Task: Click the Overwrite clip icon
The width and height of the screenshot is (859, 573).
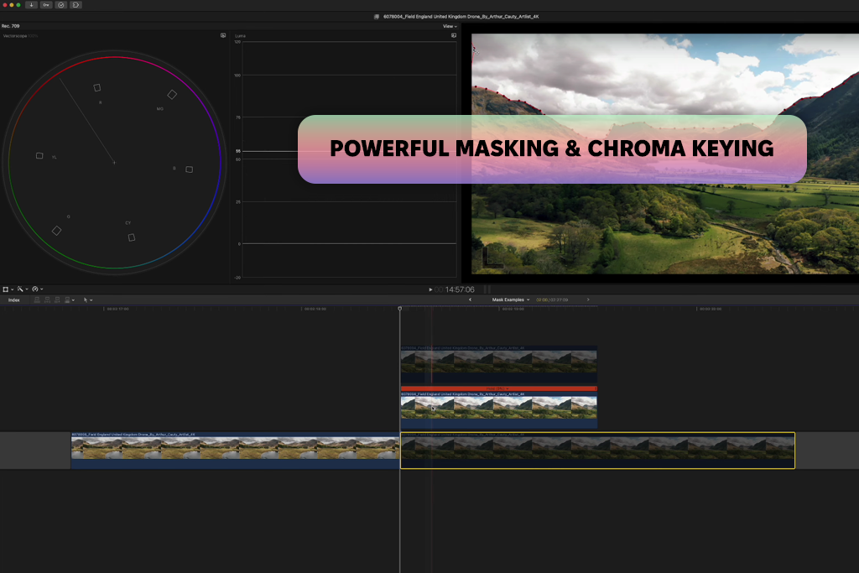Action: pyautogui.click(x=69, y=300)
